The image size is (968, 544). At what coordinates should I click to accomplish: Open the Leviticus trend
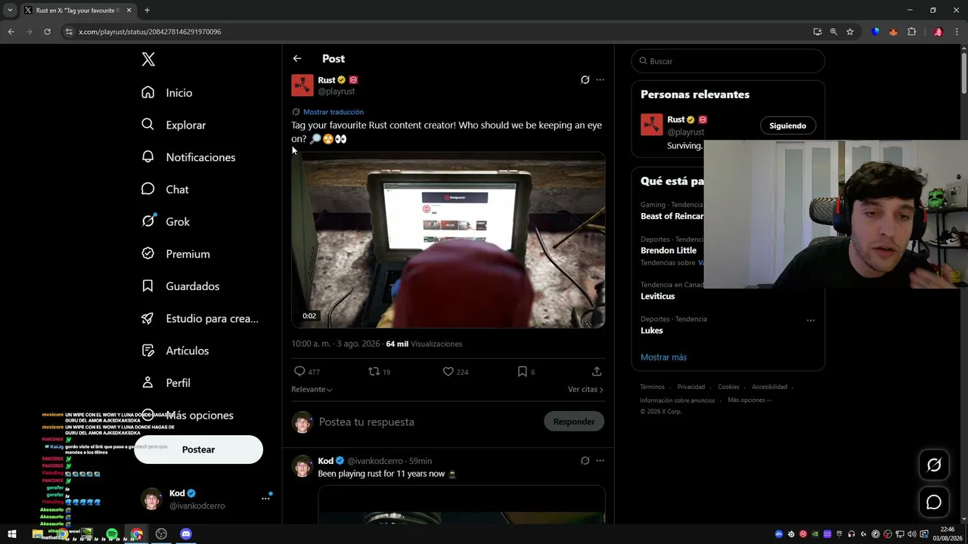pyautogui.click(x=657, y=296)
